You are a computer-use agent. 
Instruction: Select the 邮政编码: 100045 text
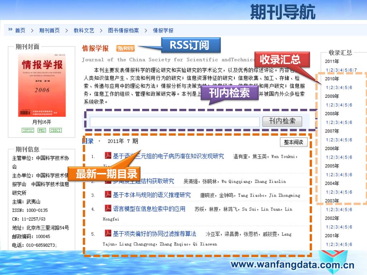pyautogui.click(x=31, y=236)
